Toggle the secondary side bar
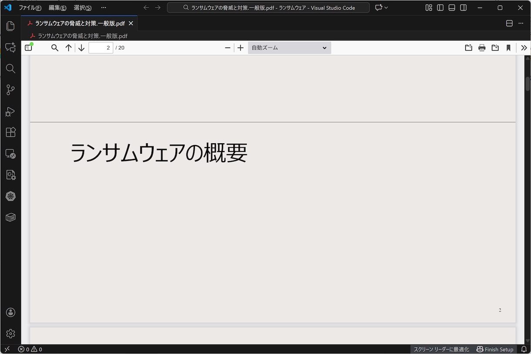The image size is (531, 354). pos(464,8)
